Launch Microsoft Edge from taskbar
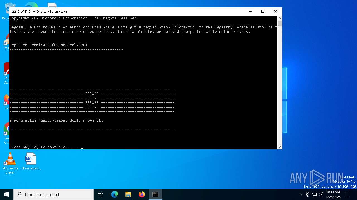Image resolution: width=357 pixels, height=200 pixels. coord(115,194)
